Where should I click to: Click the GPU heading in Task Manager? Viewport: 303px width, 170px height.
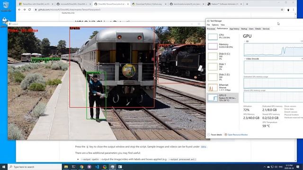(x=247, y=36)
